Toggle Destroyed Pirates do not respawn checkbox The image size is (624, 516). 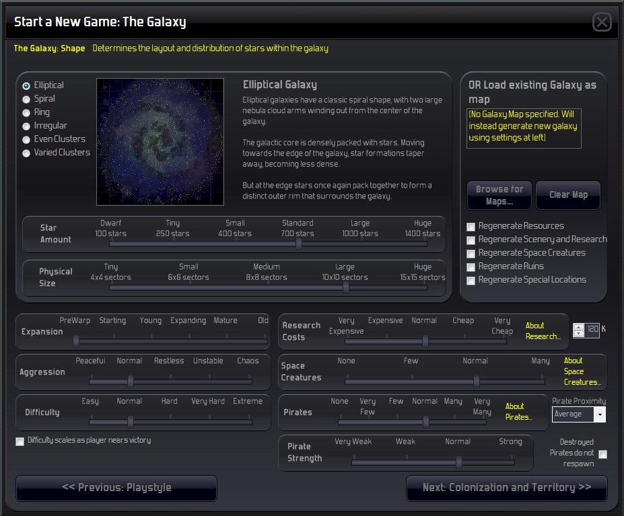(x=603, y=454)
